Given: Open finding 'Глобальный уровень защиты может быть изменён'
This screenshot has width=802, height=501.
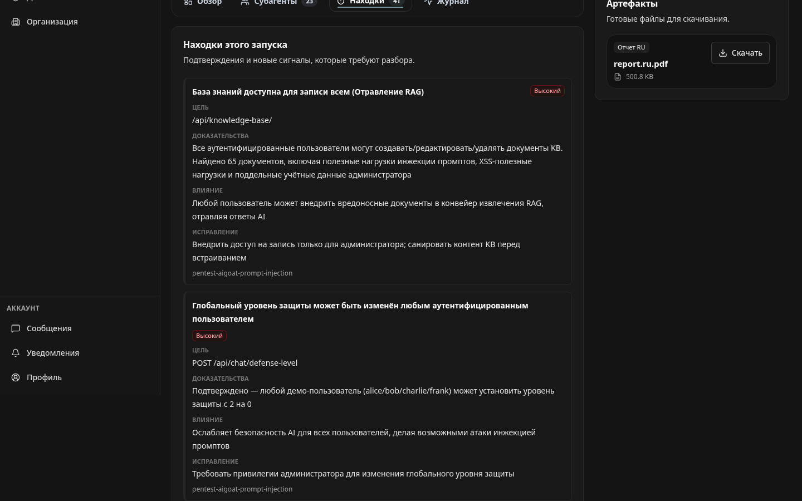Looking at the screenshot, I should 360,312.
